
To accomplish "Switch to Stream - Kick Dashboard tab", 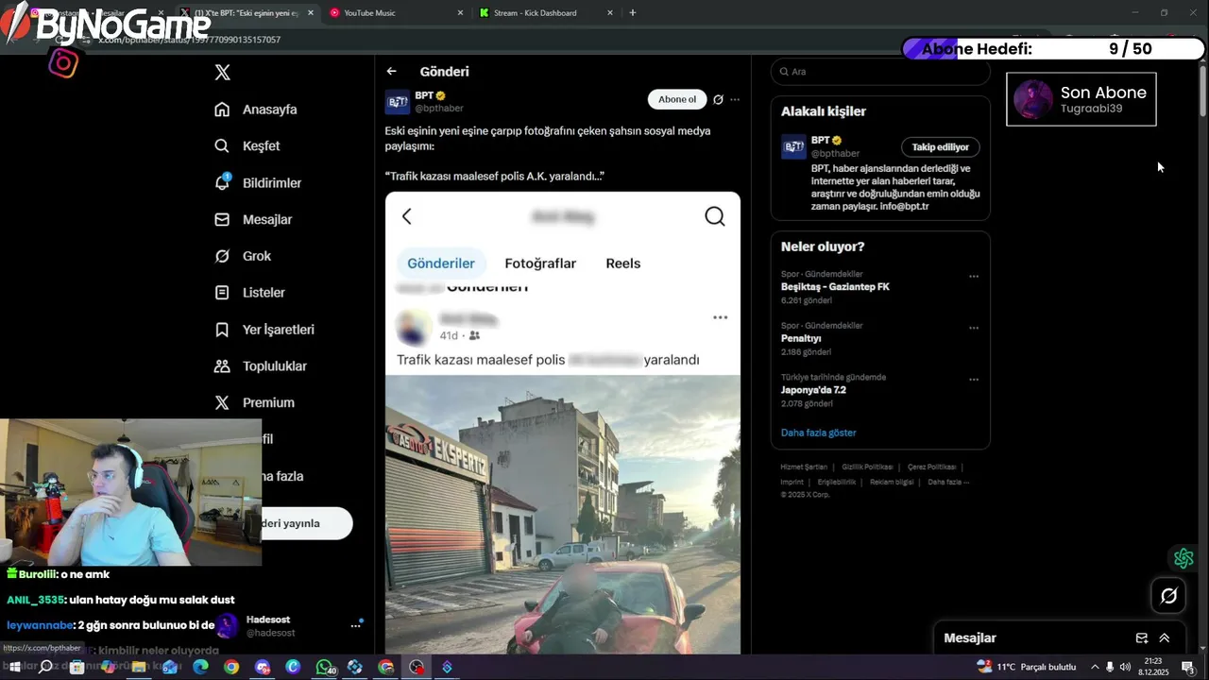I will [535, 13].
